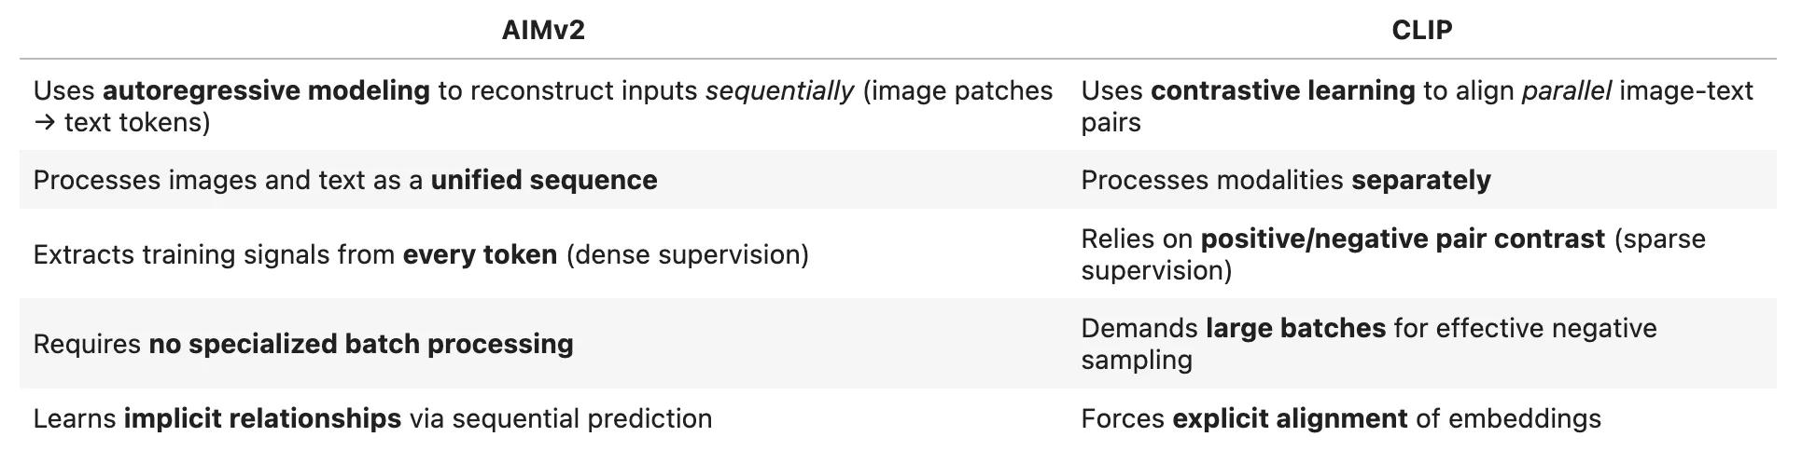Click the bold text 'implicit relationships'
Viewport: 1816px width, 464px height.
(262, 419)
